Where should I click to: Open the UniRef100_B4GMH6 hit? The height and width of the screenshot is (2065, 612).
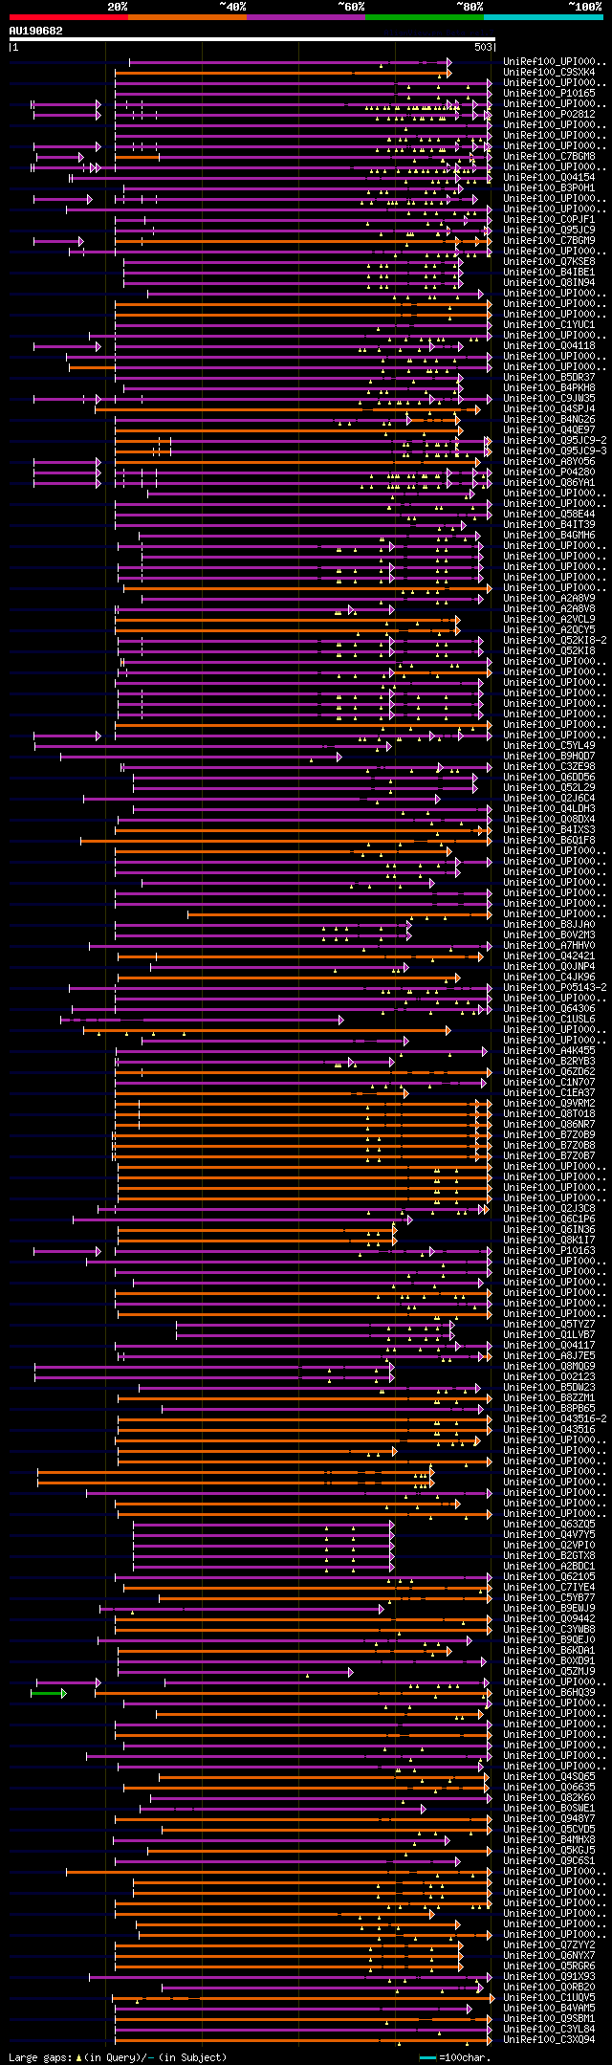pos(549,535)
